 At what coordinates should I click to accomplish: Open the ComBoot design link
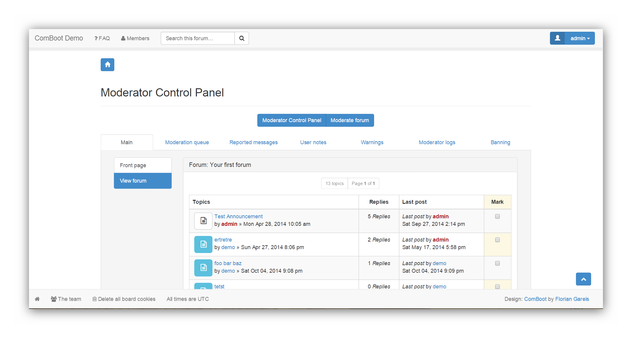[x=535, y=299]
